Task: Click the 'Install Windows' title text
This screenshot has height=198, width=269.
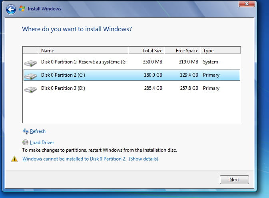Action: point(44,9)
